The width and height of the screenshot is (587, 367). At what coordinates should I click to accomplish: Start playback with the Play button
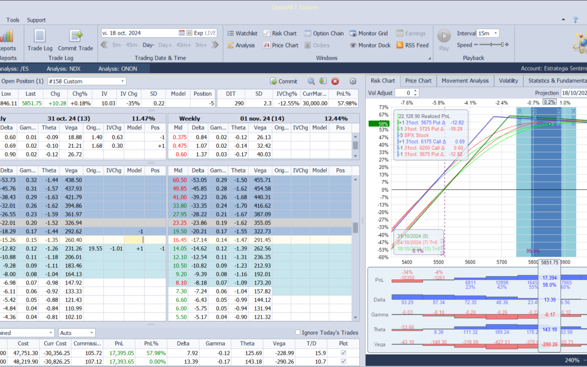(444, 40)
